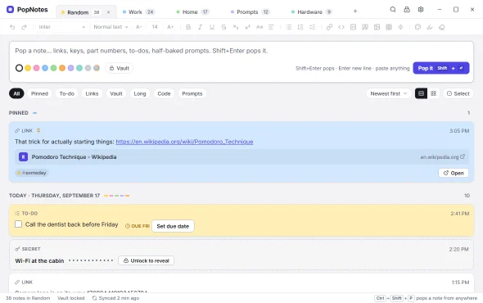This screenshot has width=483, height=303.
Task: Insert a hyperlink from toolbar
Action: 329,27
